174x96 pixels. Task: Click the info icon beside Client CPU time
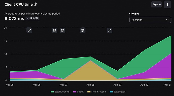click(35, 4)
